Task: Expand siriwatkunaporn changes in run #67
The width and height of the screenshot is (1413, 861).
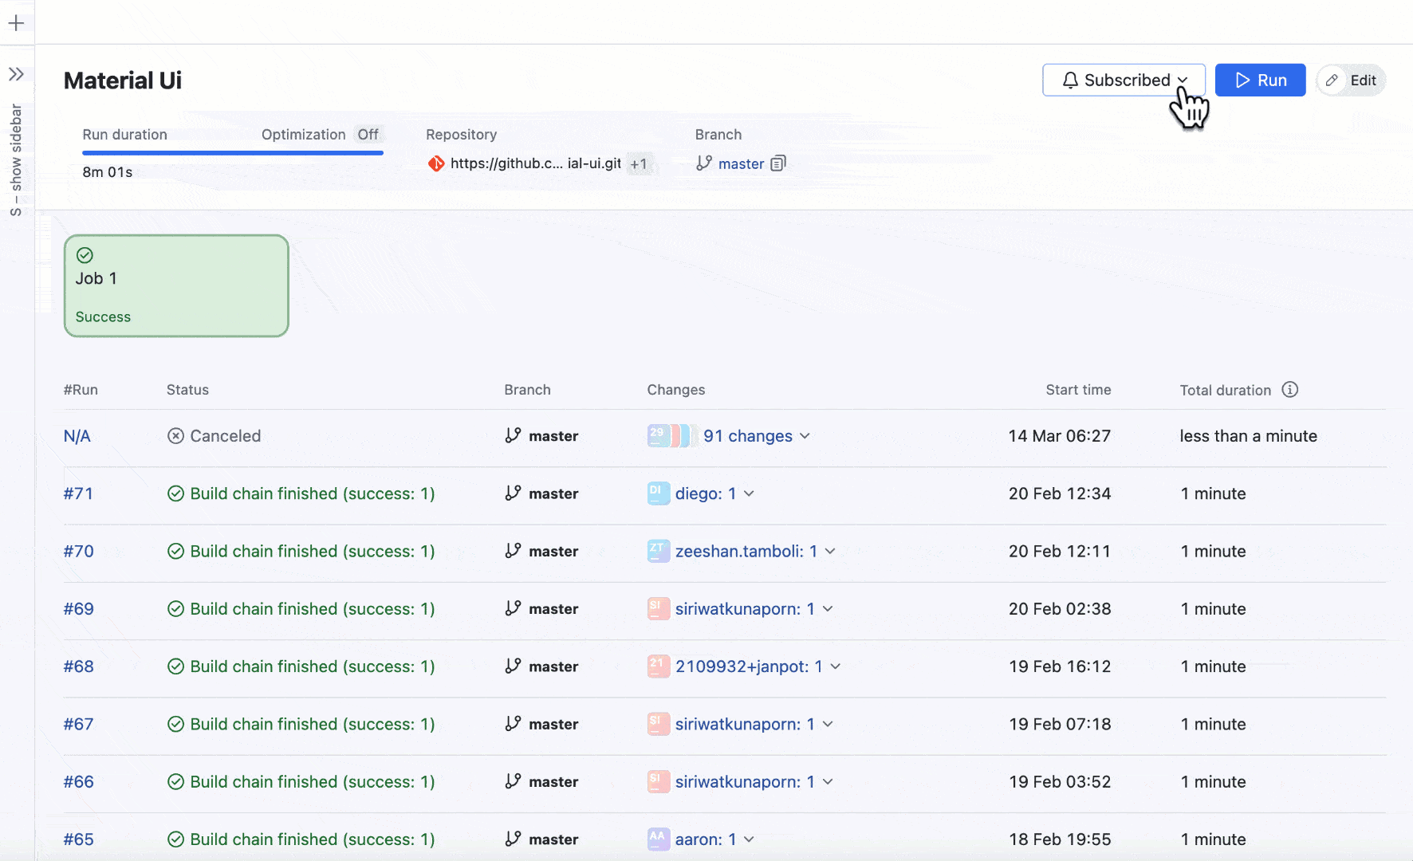Action: pos(828,724)
